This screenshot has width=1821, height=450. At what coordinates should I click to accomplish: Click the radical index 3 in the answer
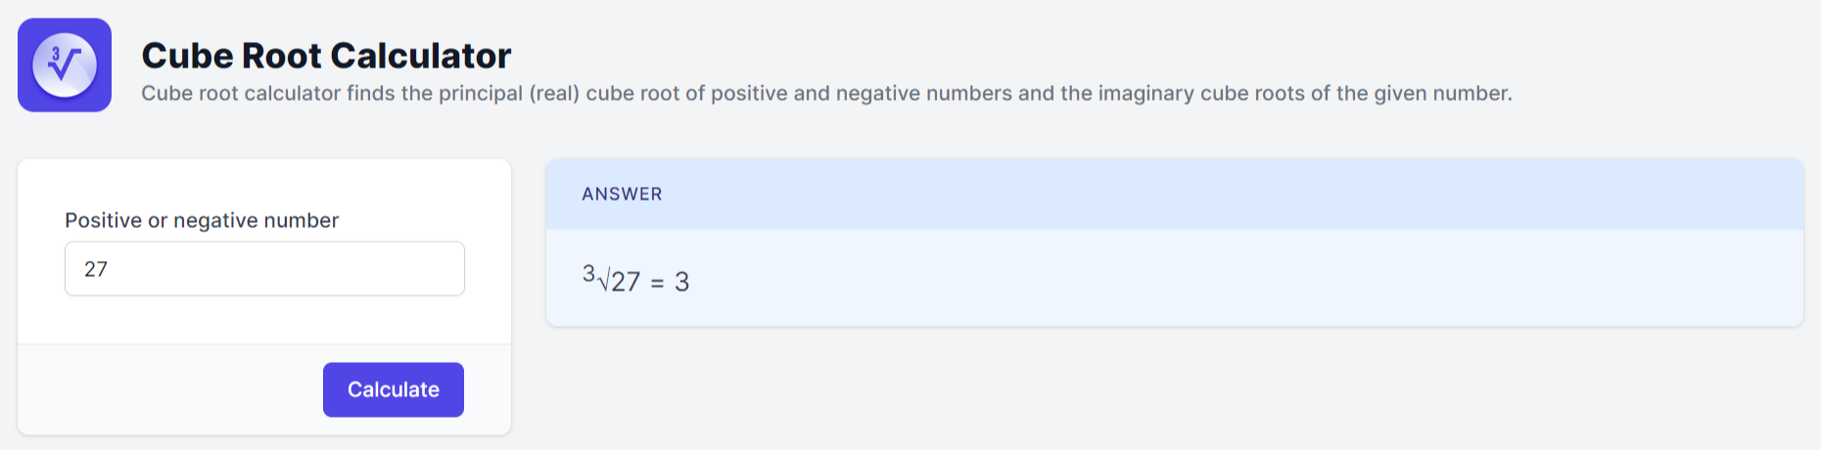point(588,274)
